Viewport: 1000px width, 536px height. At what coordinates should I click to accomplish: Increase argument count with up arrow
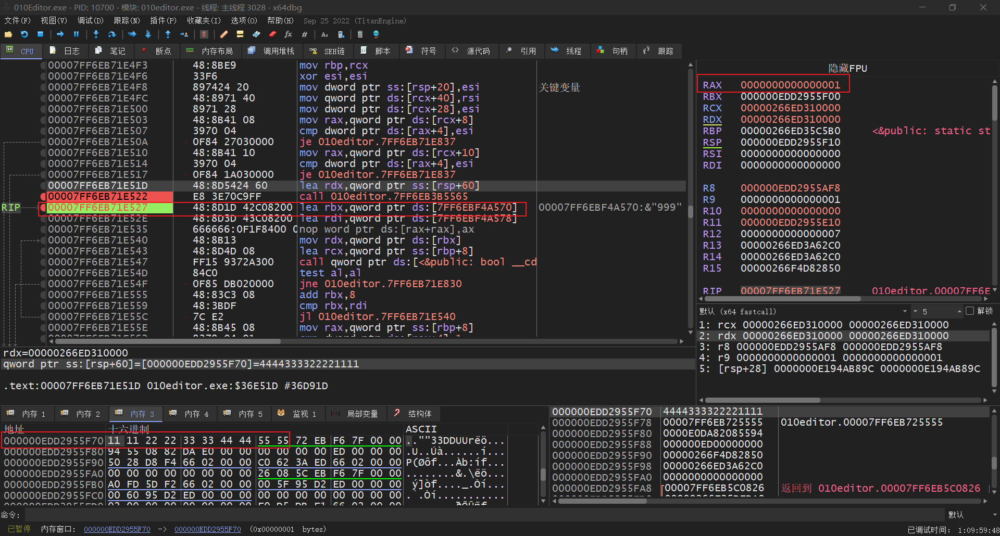click(959, 311)
